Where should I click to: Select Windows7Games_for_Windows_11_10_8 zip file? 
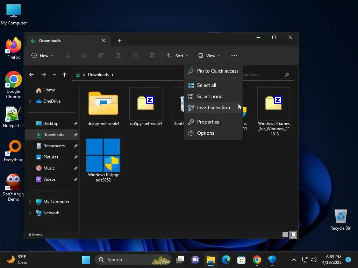[x=274, y=112]
